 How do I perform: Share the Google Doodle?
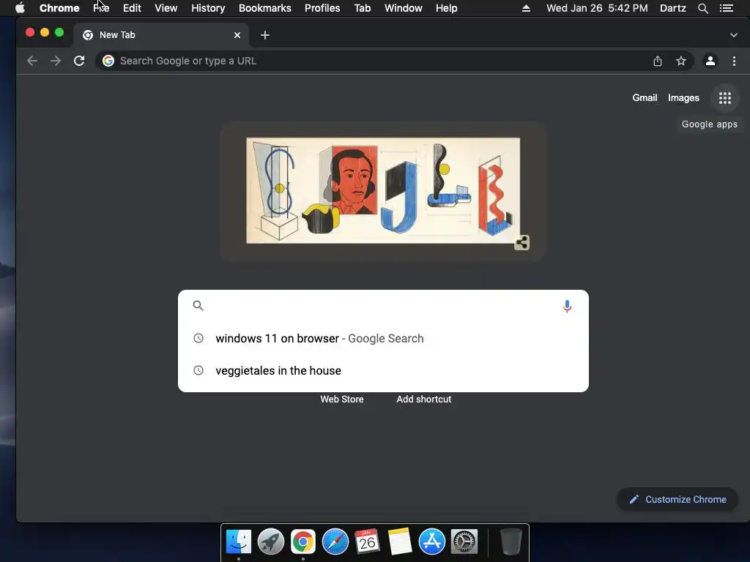coord(521,242)
